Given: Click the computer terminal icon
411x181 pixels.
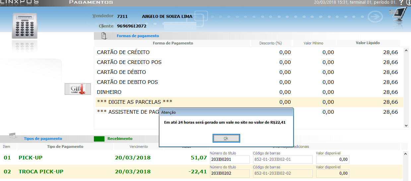Looking at the screenshot, I should (x=398, y=16).
